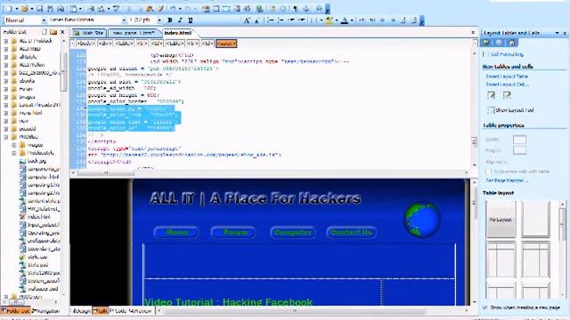Click the back arrow icon in Layout Tables pane
This screenshot has width=570, height=320.
(485, 43)
